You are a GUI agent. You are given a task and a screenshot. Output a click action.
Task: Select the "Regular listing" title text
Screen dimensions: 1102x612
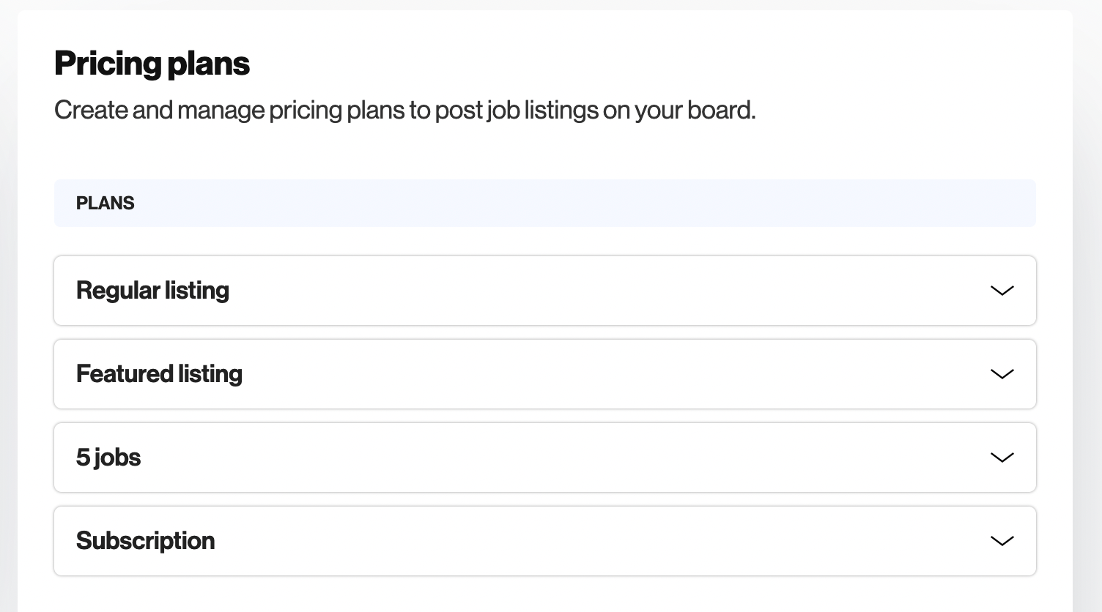click(x=152, y=291)
